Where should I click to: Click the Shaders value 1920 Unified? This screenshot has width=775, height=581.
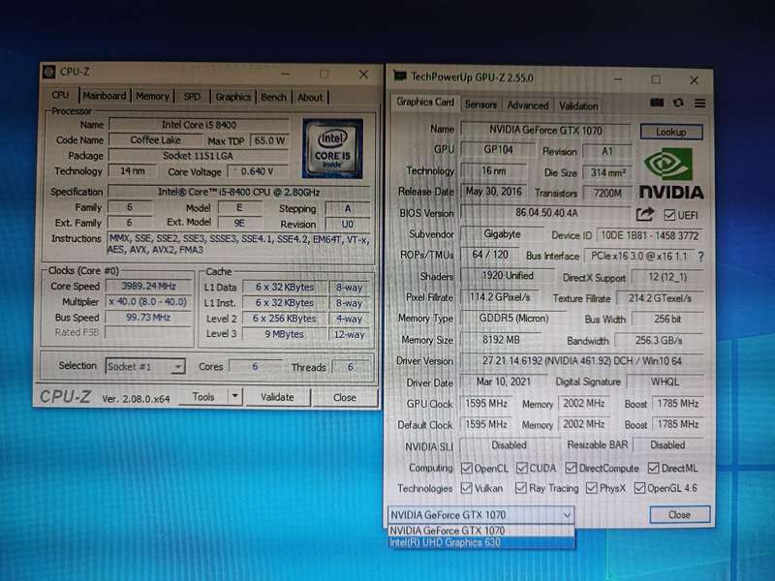tap(507, 276)
